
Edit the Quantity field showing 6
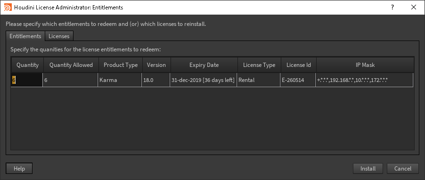27,80
